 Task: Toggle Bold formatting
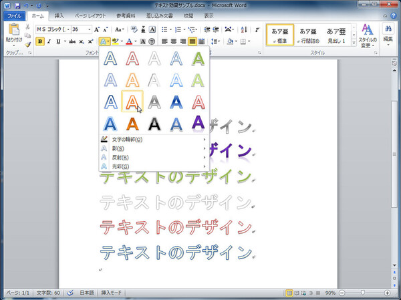[x=40, y=41]
